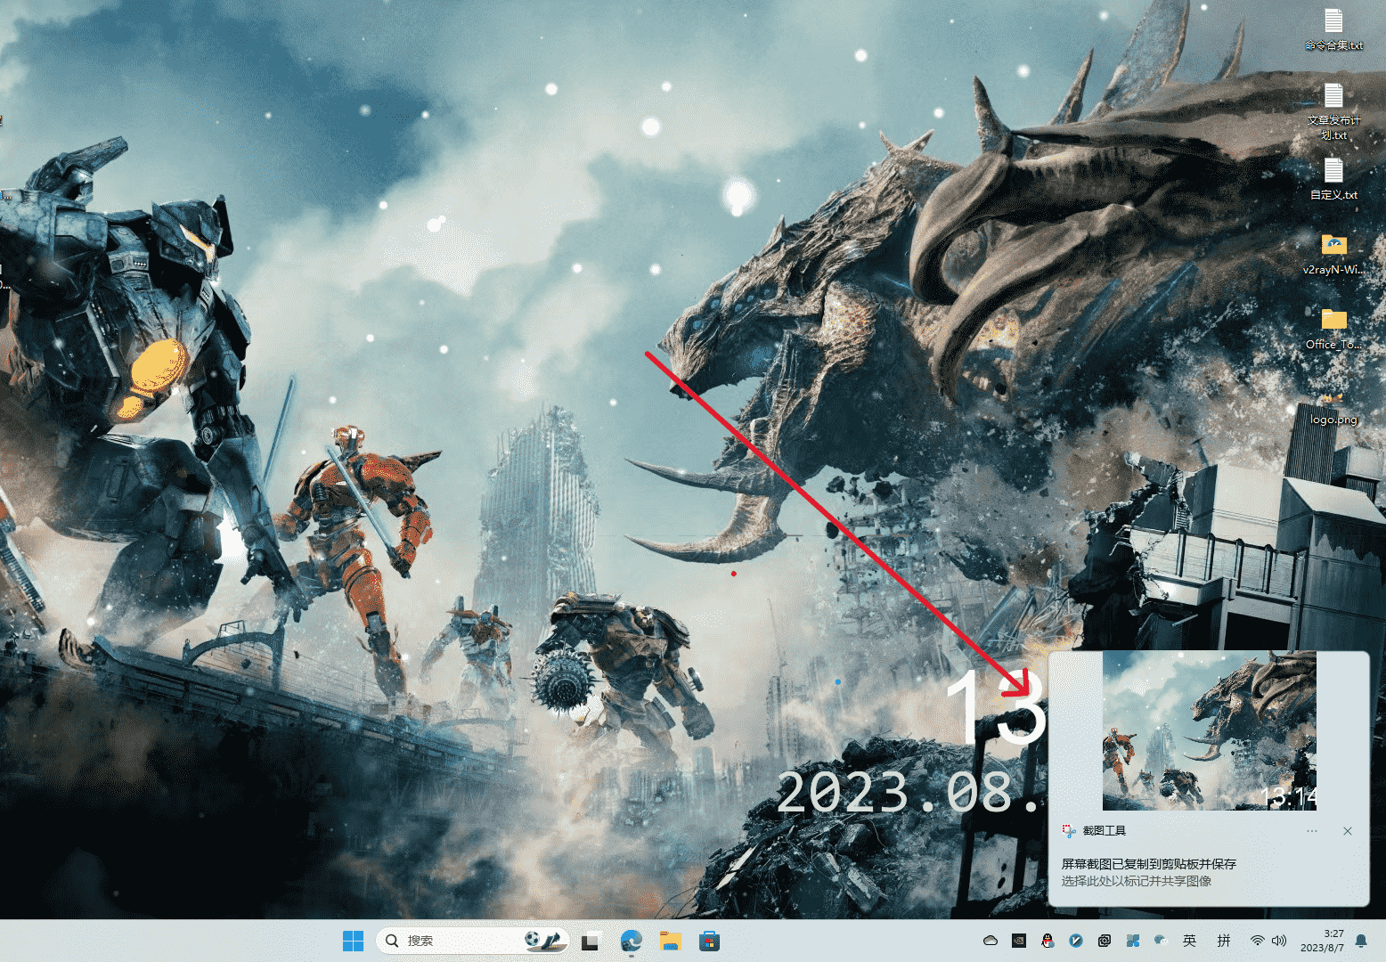Open the Windows Start menu
The height and width of the screenshot is (962, 1386).
pos(353,941)
